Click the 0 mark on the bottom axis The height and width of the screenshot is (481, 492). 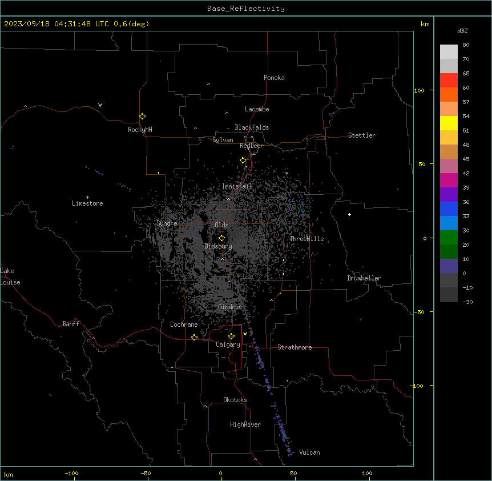pos(220,473)
